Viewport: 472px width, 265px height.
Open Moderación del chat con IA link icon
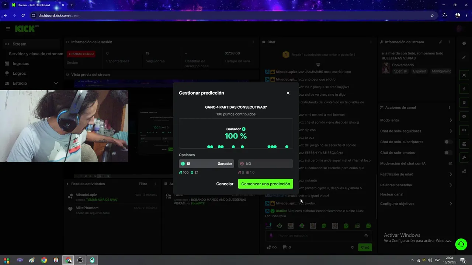[451, 163]
